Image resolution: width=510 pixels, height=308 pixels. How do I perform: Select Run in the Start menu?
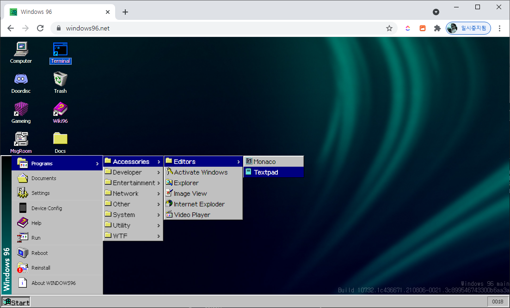57,238
